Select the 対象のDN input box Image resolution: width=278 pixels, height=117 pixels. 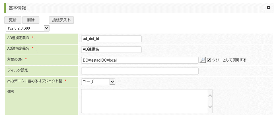pyautogui.click(x=139, y=60)
